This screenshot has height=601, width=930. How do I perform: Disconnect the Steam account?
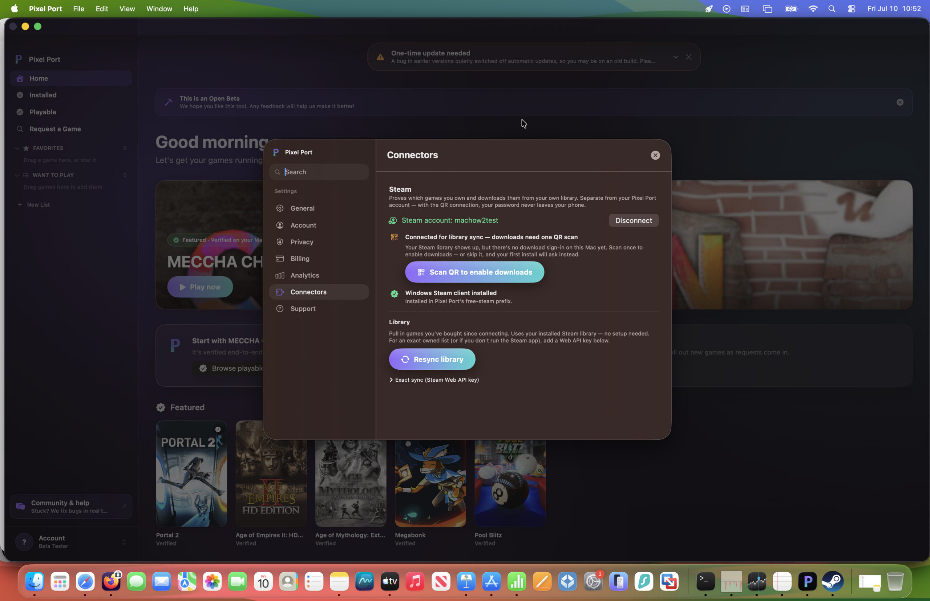(633, 220)
